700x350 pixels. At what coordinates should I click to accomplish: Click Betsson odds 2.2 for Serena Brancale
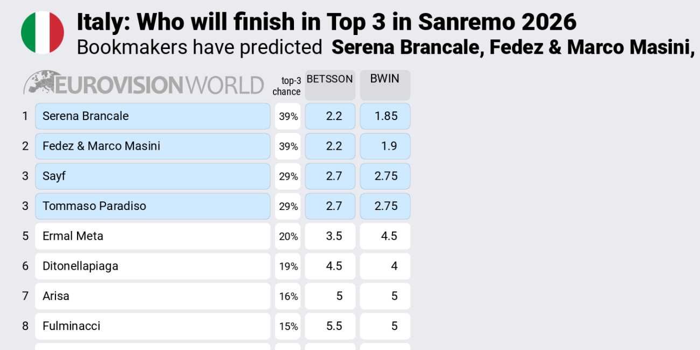point(330,116)
